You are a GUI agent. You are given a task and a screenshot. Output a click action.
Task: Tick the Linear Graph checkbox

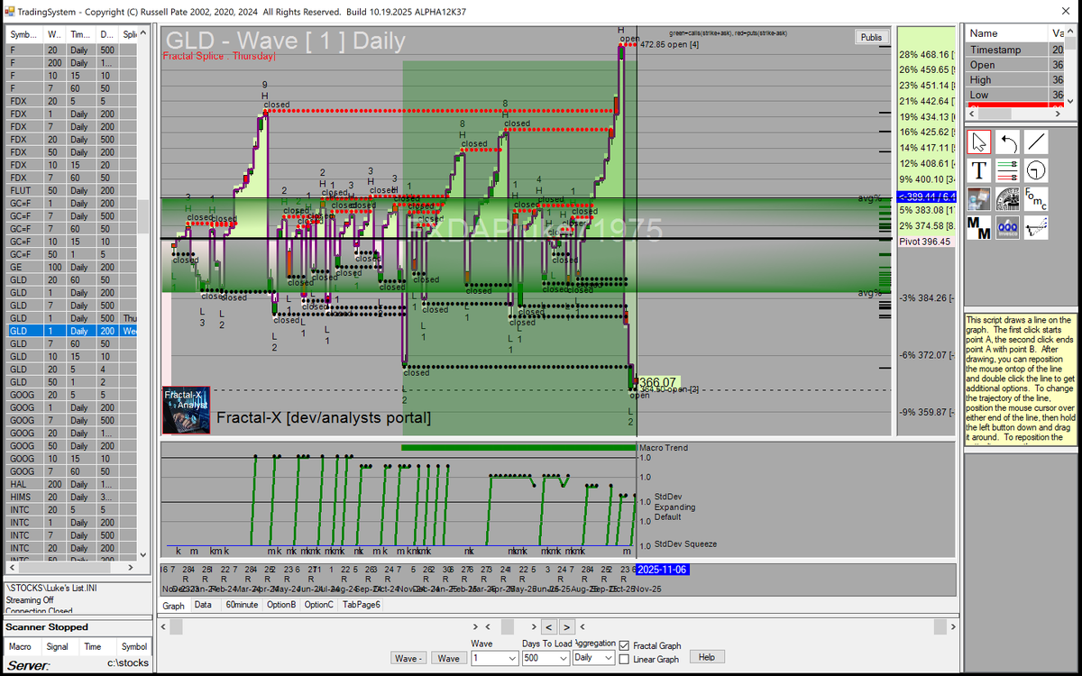(624, 659)
